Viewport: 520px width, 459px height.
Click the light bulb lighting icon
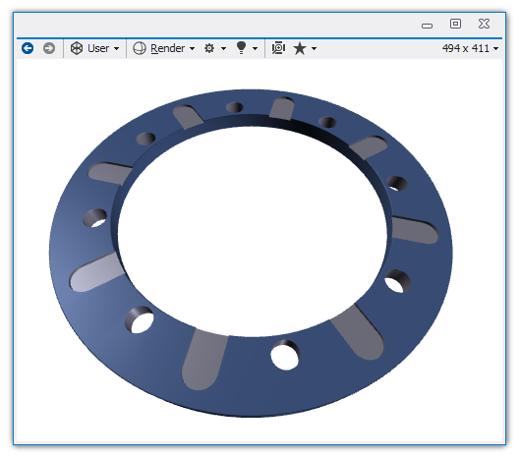[241, 48]
